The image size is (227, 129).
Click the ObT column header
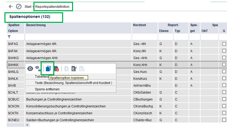210,31
